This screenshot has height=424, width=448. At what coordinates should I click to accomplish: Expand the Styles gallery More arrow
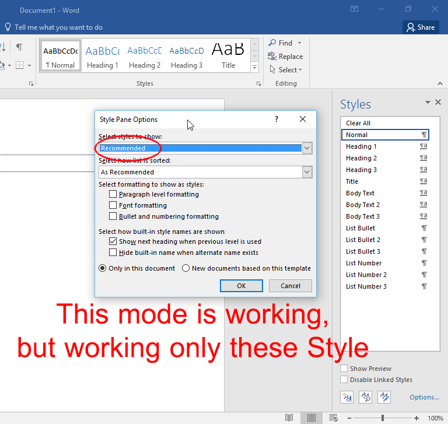click(x=254, y=68)
